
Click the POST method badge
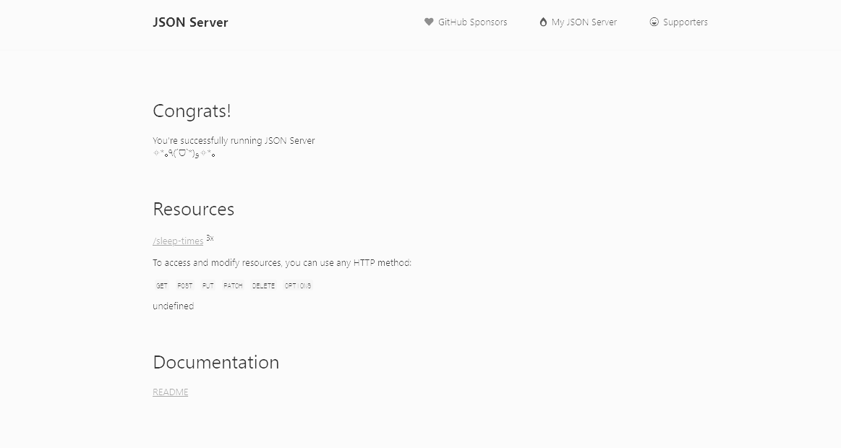pyautogui.click(x=184, y=285)
